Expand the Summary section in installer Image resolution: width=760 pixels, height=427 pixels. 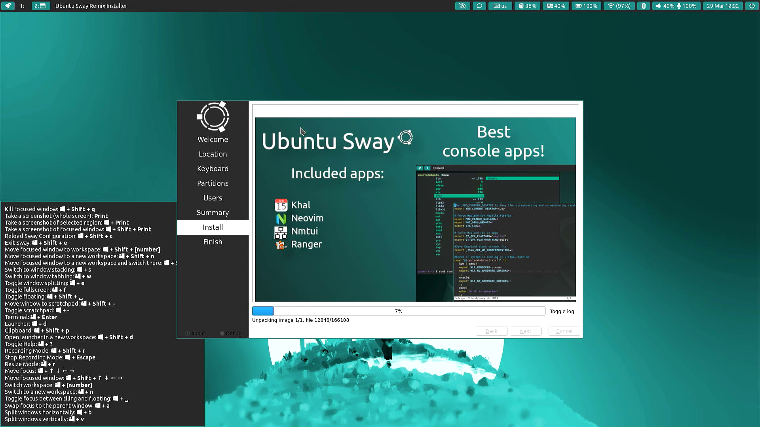pyautogui.click(x=212, y=212)
